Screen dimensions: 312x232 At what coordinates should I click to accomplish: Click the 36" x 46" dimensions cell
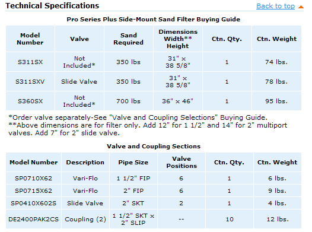[x=178, y=101]
